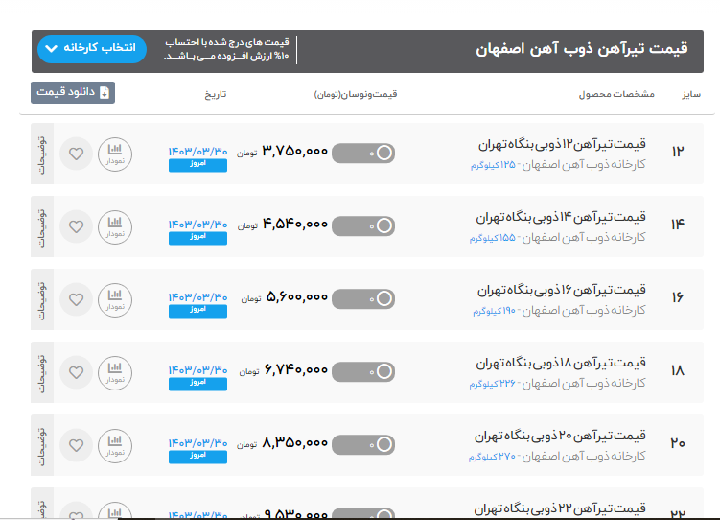Screen dimensions: 720x520
Task: Open chart icon for size 18 beam
Action: 115,372
